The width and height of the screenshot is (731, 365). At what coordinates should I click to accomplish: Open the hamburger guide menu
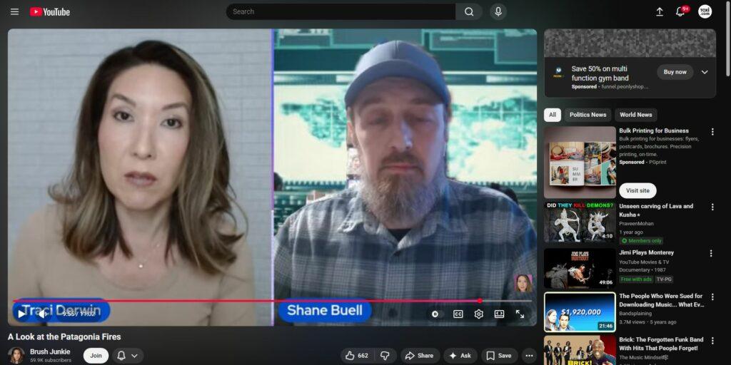pos(14,11)
